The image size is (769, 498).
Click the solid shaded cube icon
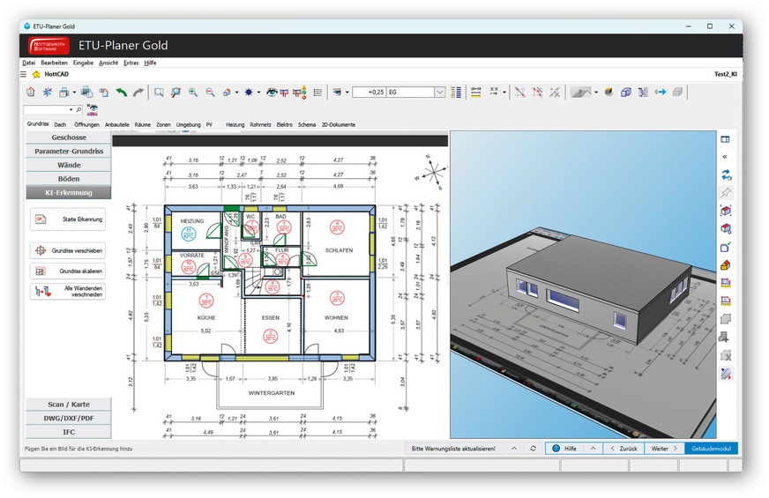pyautogui.click(x=608, y=93)
